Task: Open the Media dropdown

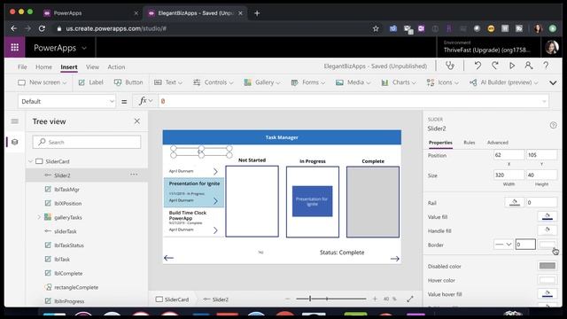Action: 353,82
